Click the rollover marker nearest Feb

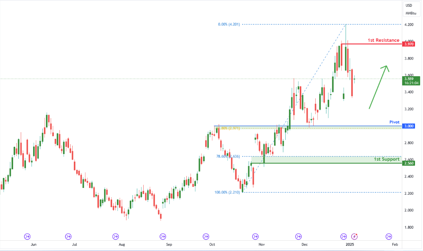[x=389, y=237]
